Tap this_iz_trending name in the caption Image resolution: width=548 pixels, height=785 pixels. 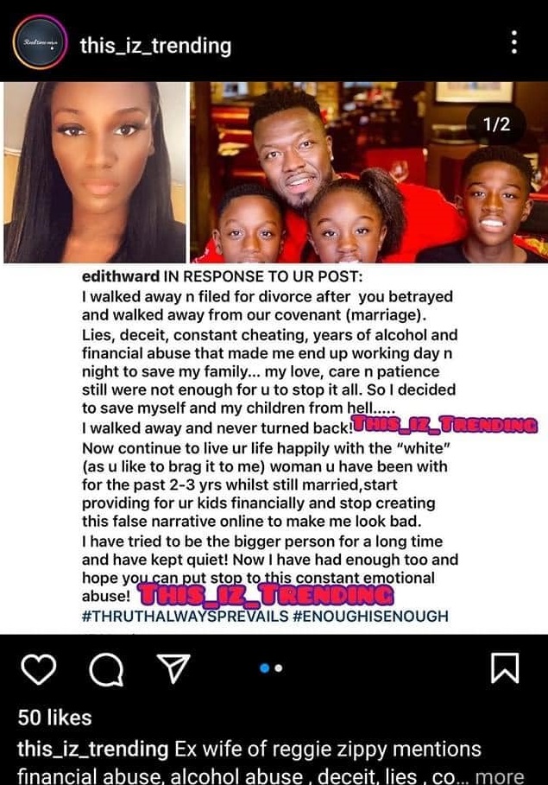[93, 750]
